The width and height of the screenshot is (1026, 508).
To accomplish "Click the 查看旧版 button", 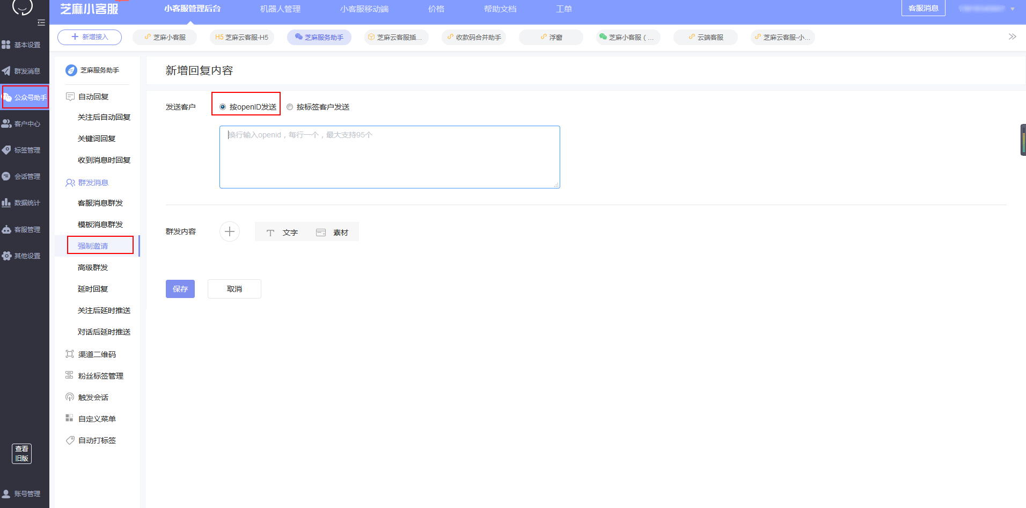I will [x=22, y=454].
